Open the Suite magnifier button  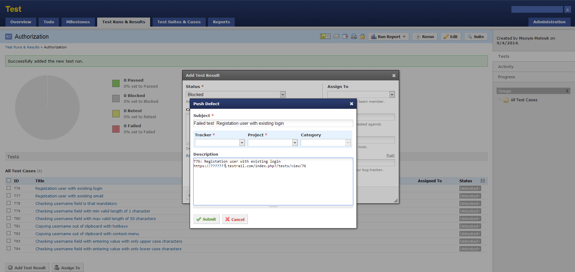coord(476,37)
